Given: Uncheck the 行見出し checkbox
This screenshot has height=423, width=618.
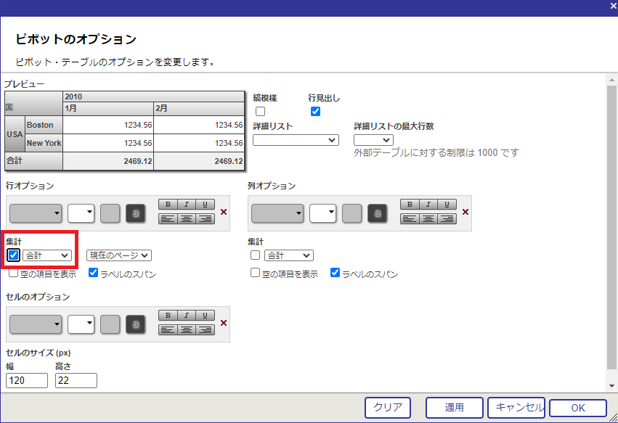Looking at the screenshot, I should pos(315,112).
